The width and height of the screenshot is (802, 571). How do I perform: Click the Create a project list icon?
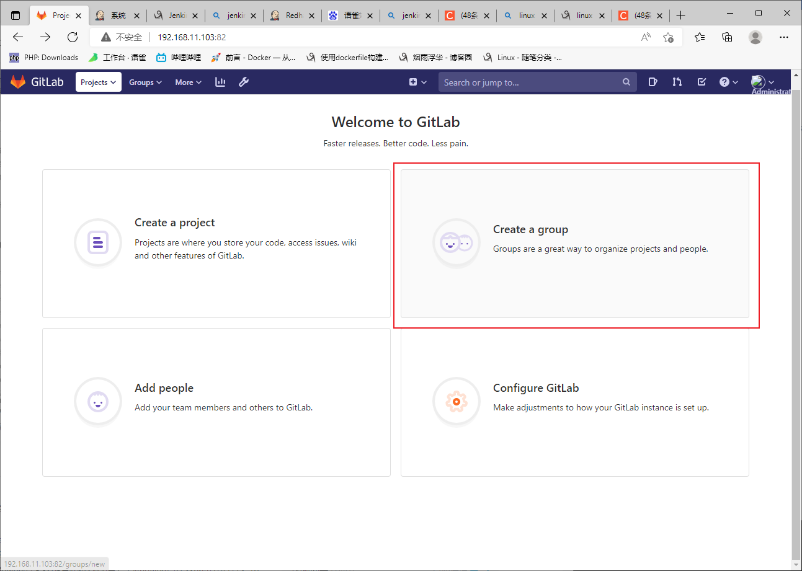98,242
